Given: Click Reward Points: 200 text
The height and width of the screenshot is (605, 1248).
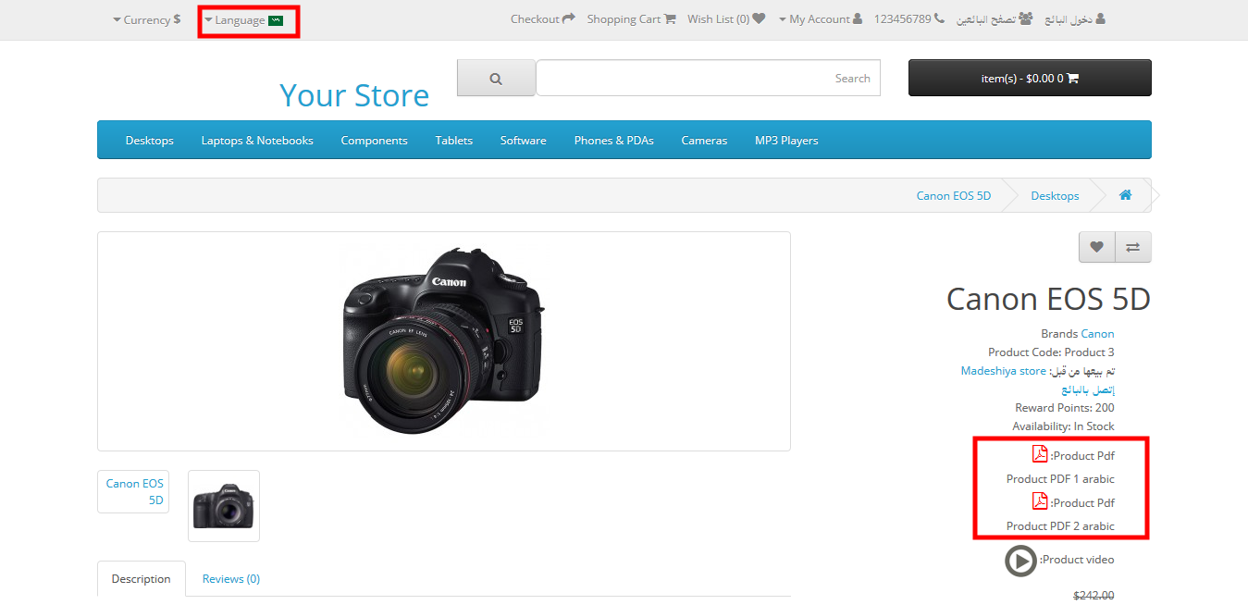Looking at the screenshot, I should click(1065, 408).
